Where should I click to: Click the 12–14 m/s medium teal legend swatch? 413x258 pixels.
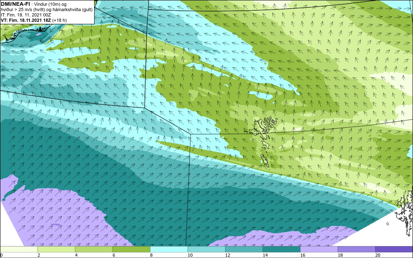coord(244,249)
